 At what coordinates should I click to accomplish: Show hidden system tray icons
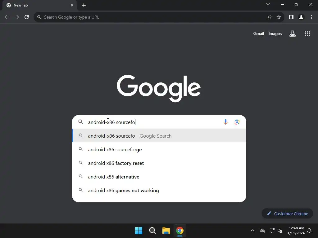pos(252,231)
